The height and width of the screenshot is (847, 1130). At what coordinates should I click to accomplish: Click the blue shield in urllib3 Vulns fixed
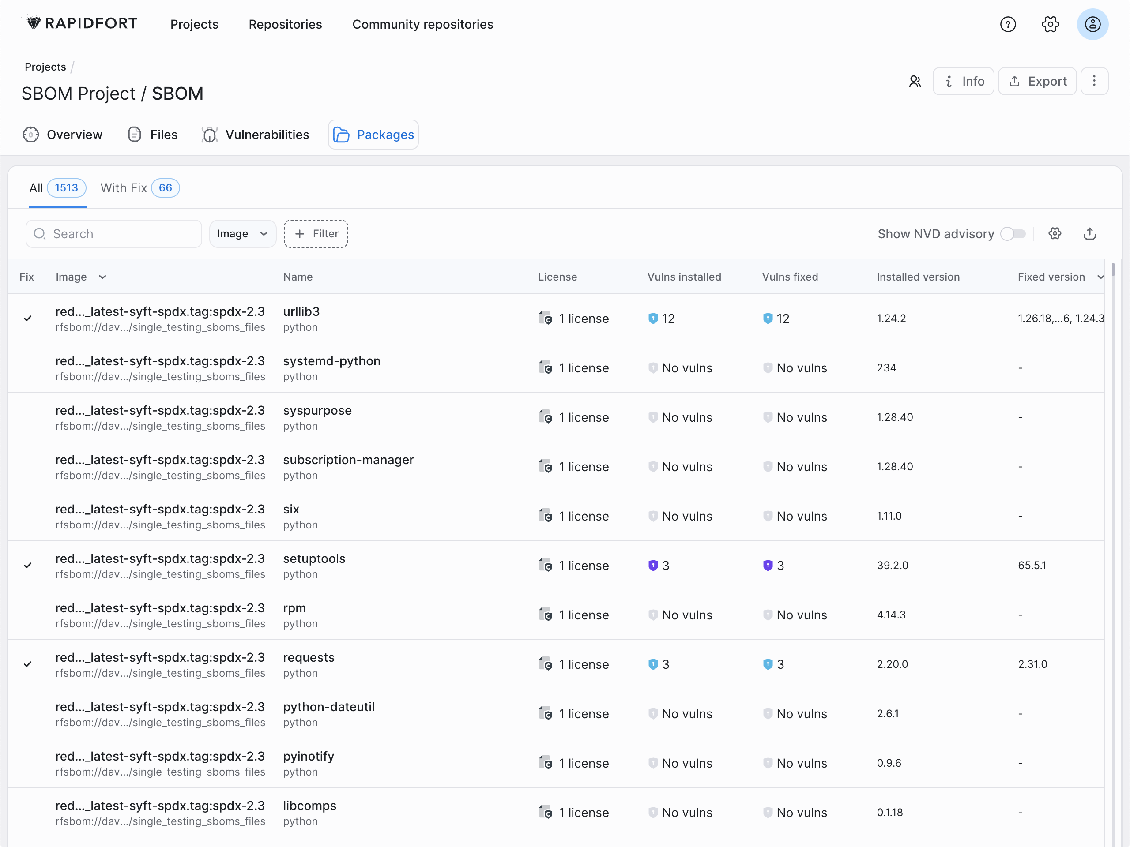(x=767, y=318)
